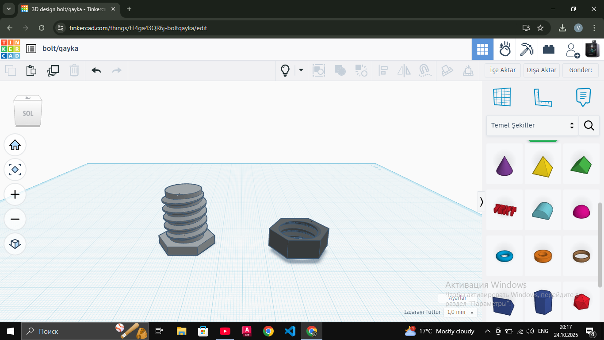604x340 pixels.
Task: Click the Group shapes icon
Action: [319, 70]
